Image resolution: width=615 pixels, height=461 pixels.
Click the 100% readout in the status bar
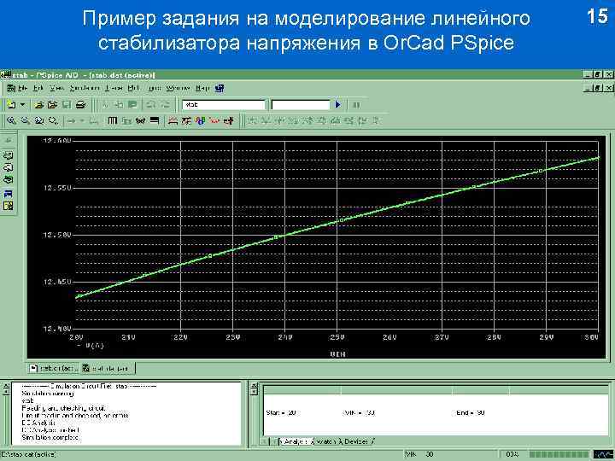(512, 454)
